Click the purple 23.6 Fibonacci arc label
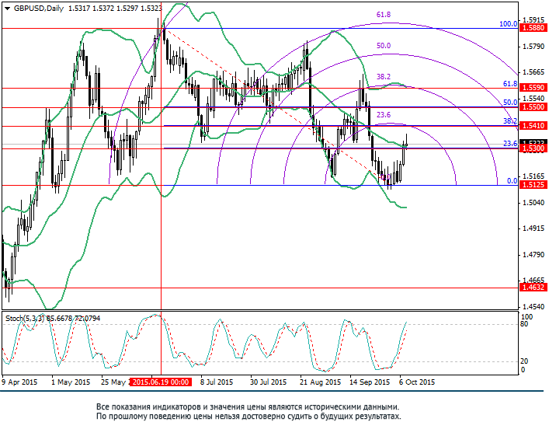Image resolution: width=549 pixels, height=429 pixels. (x=384, y=114)
